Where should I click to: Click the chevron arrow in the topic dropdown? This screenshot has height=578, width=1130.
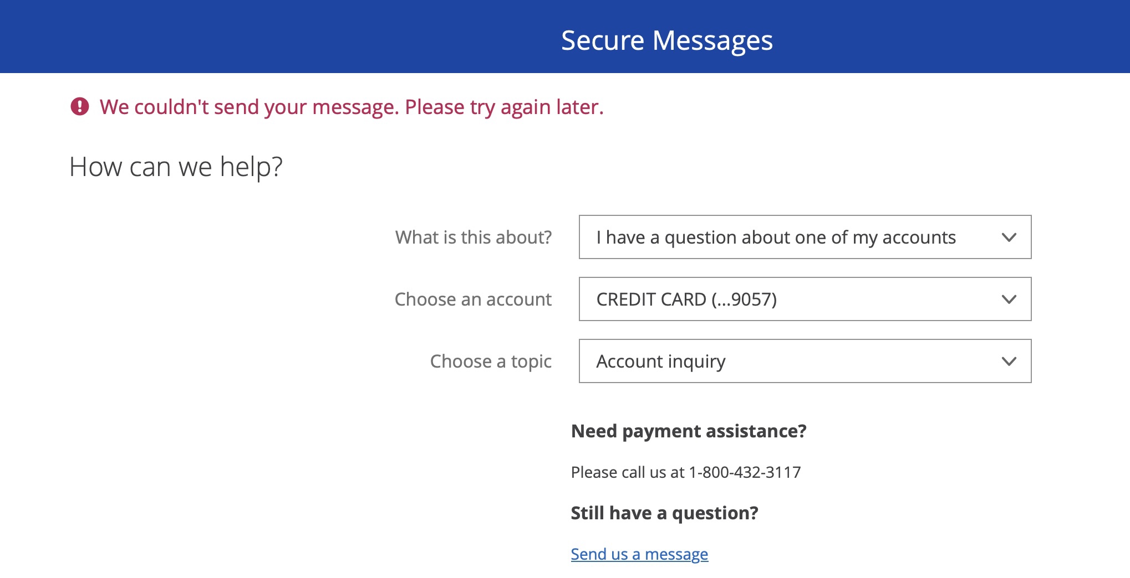[1009, 362]
